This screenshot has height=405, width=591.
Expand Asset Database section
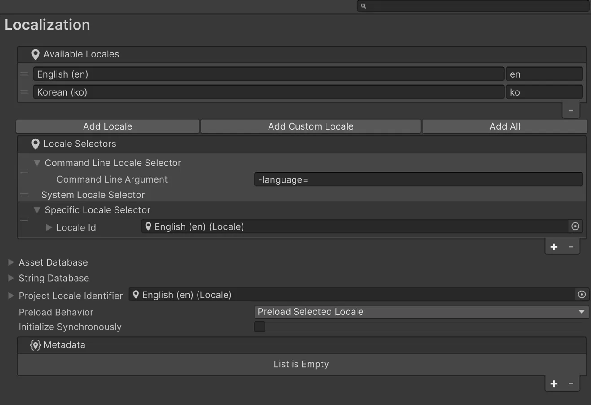click(11, 262)
